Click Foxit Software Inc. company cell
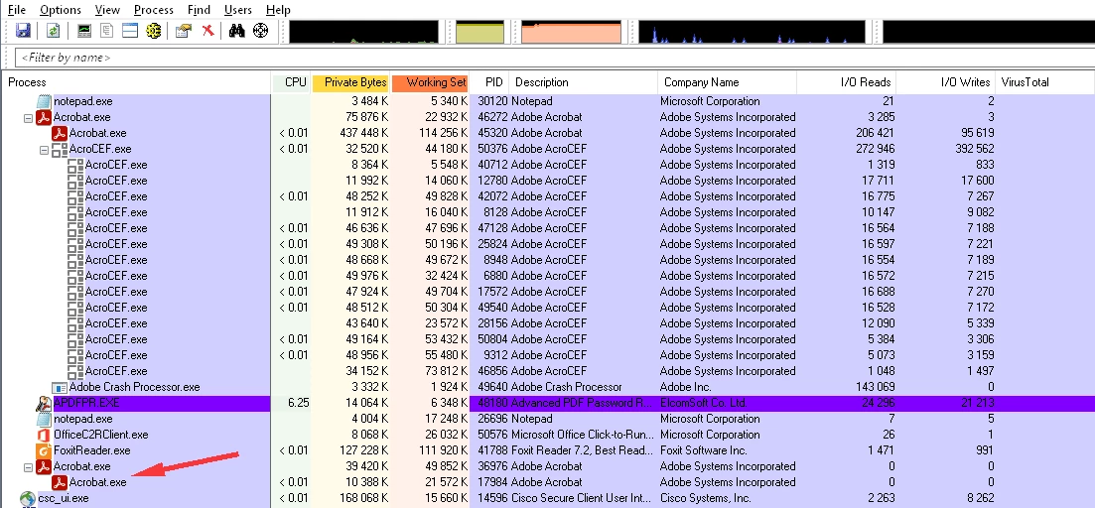Screen dimensions: 1095x508 click(703, 450)
